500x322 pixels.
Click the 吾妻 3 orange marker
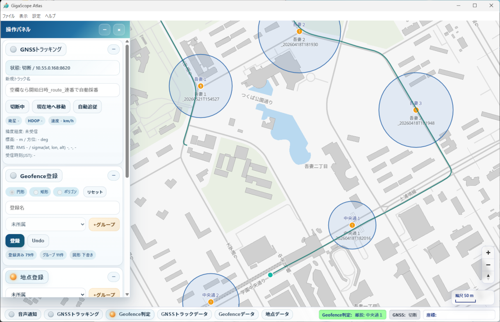(x=416, y=110)
